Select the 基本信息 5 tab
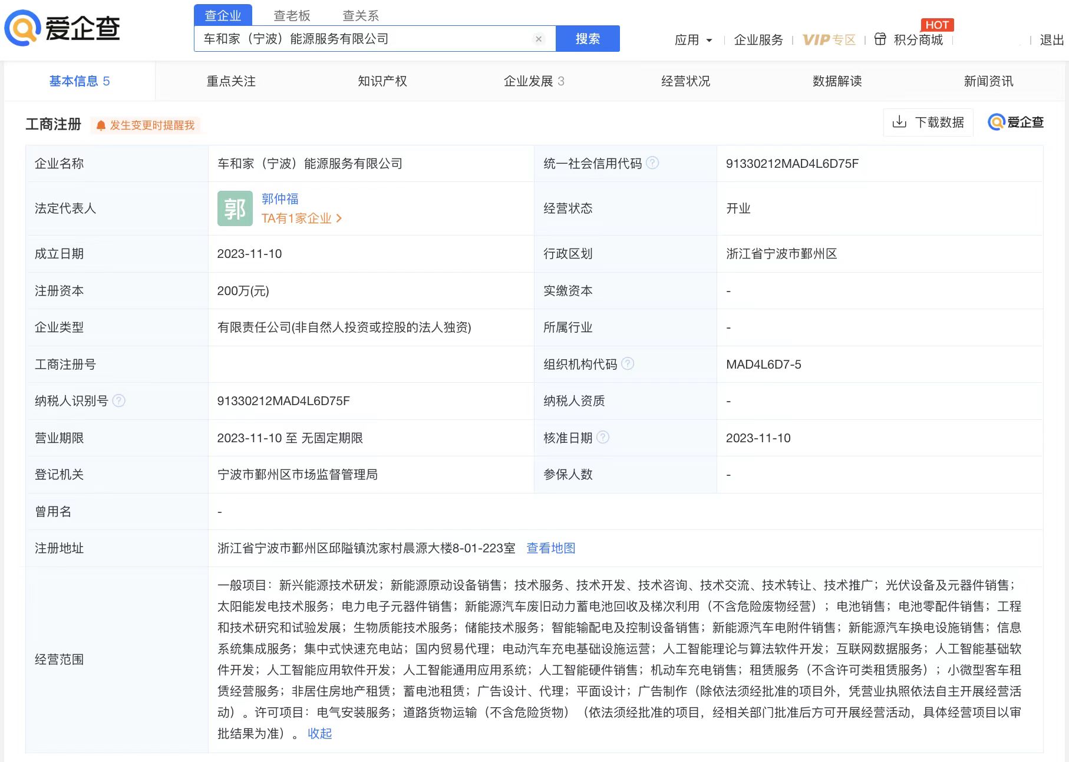Image resolution: width=1069 pixels, height=762 pixels. click(x=80, y=81)
